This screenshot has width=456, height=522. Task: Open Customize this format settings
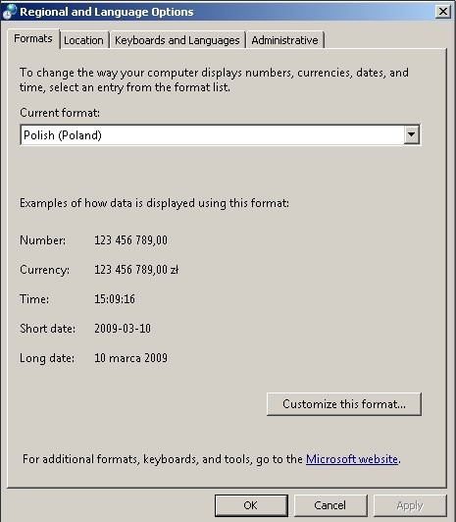[x=344, y=404]
